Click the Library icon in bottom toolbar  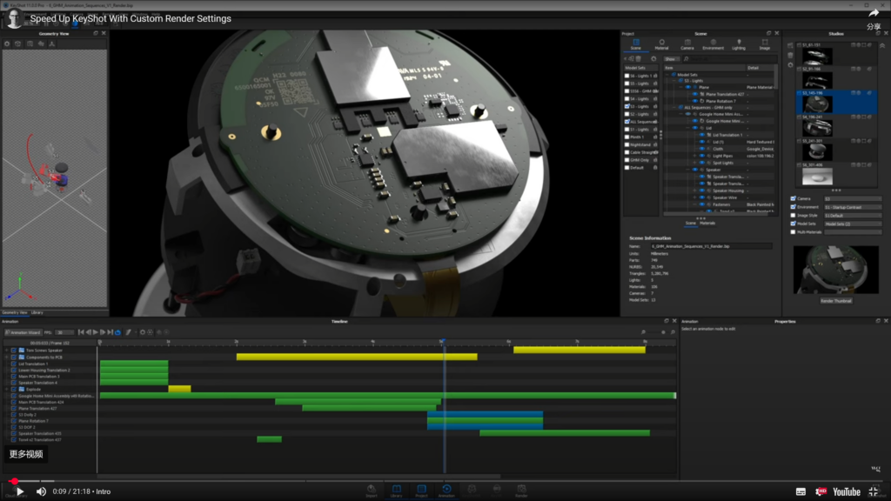pyautogui.click(x=396, y=491)
